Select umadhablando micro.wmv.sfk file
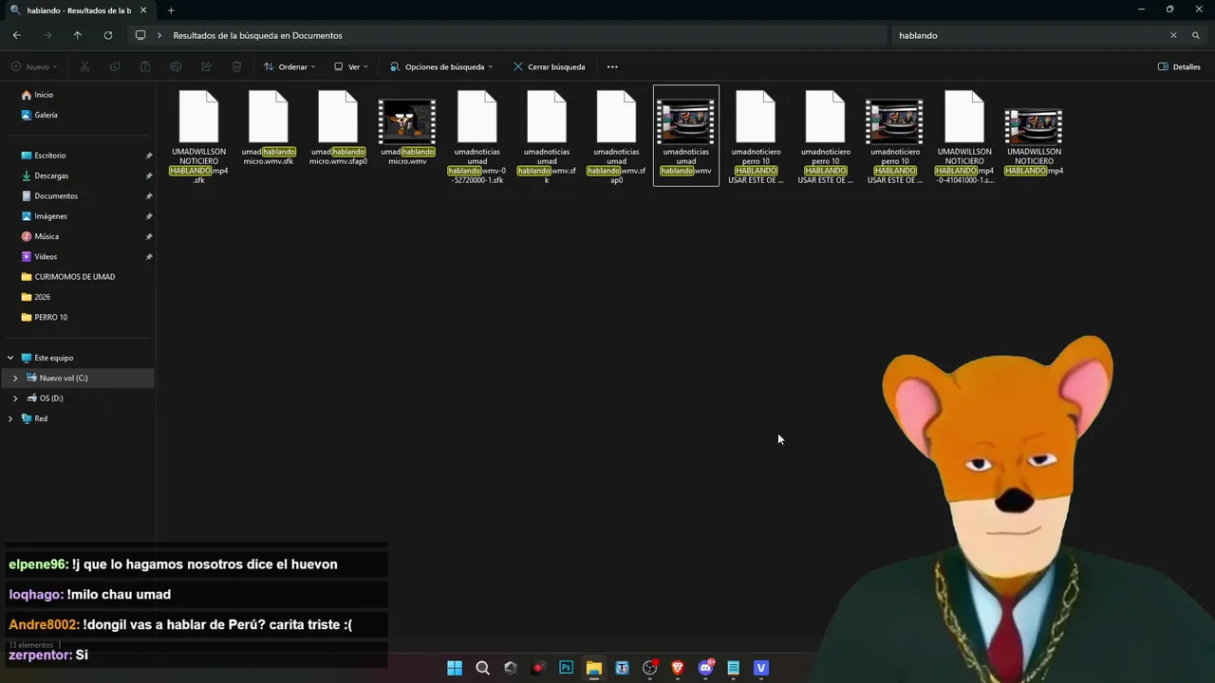 (268, 128)
